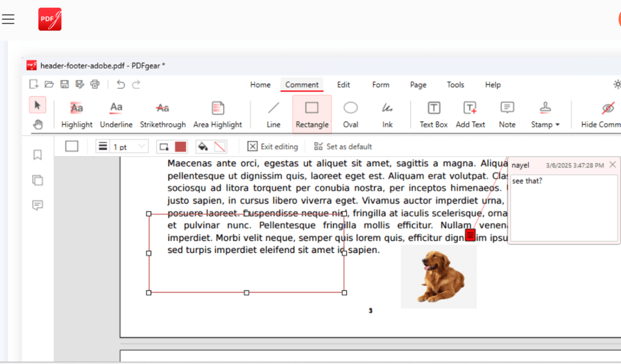Screen dimensions: 621x364
Task: Toggle the Rectangle tool off
Action: coord(312,114)
